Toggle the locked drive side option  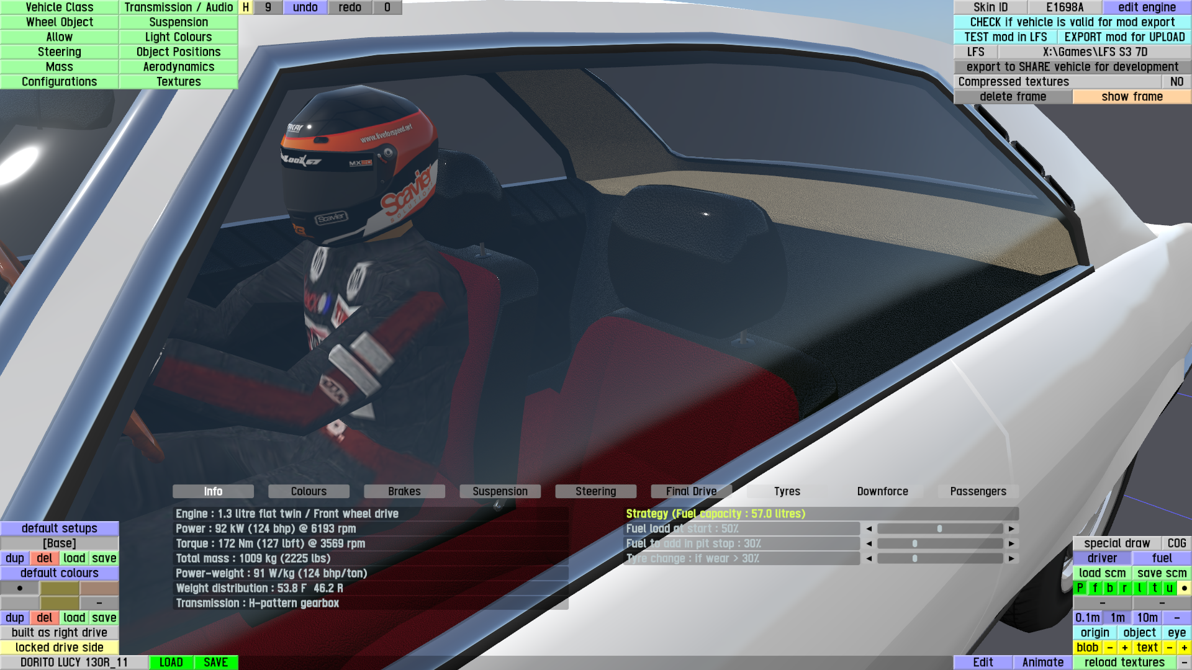[x=60, y=648]
